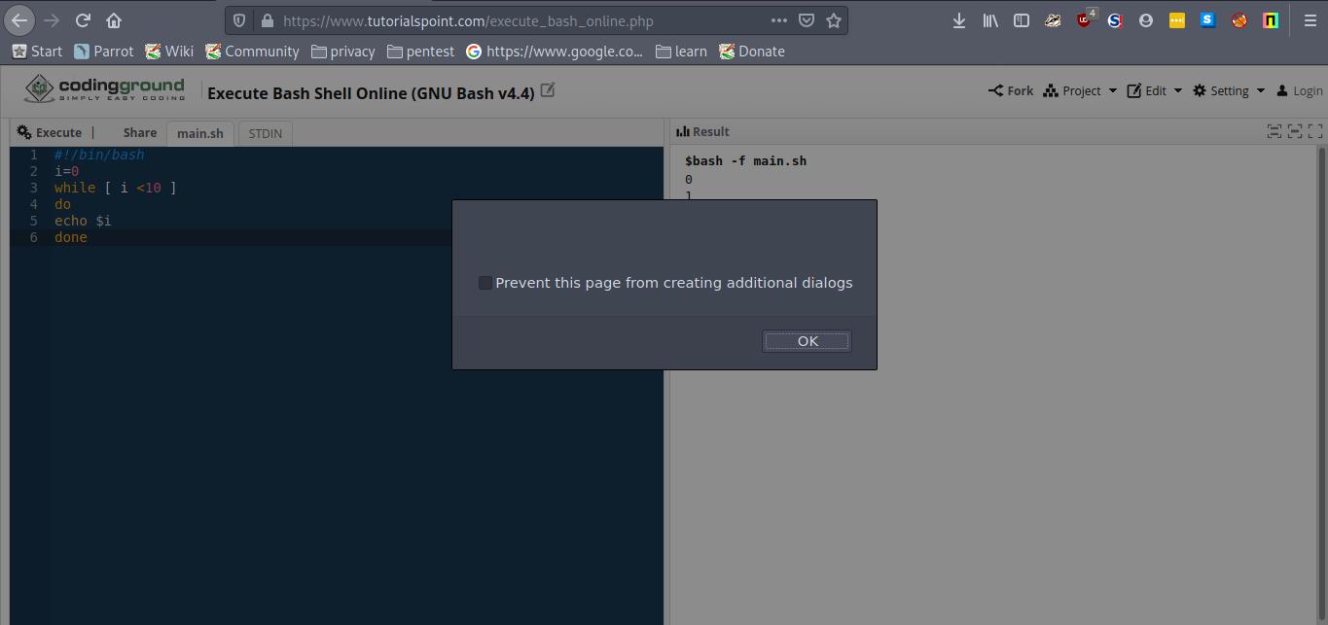
Task: Click the '#!/bin/bash' shebang line
Action: click(99, 155)
